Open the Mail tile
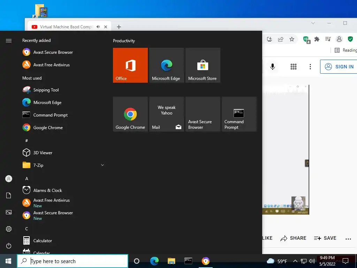 (166, 114)
